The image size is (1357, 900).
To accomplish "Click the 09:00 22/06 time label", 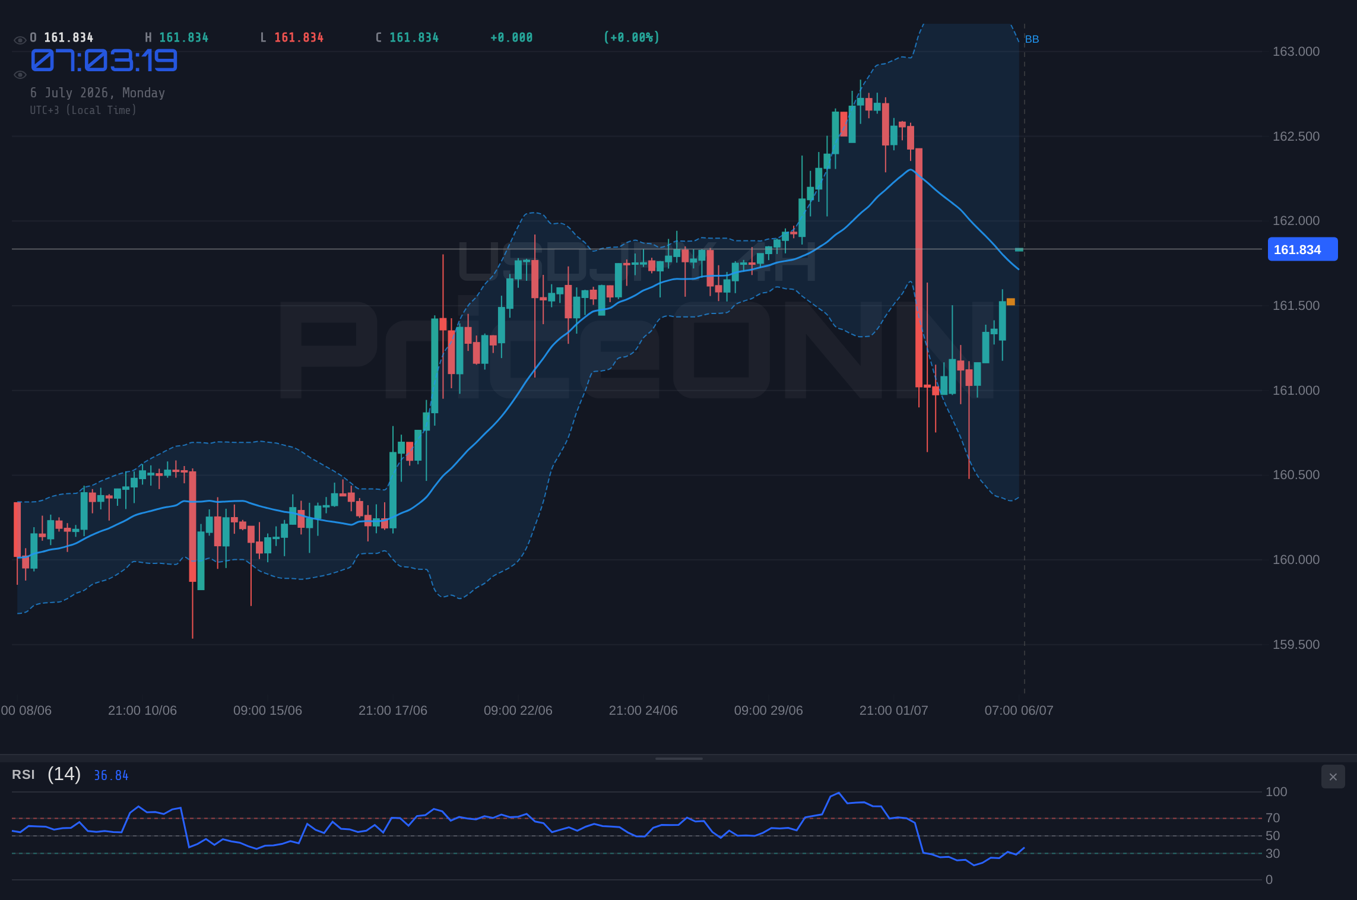I will pyautogui.click(x=518, y=711).
